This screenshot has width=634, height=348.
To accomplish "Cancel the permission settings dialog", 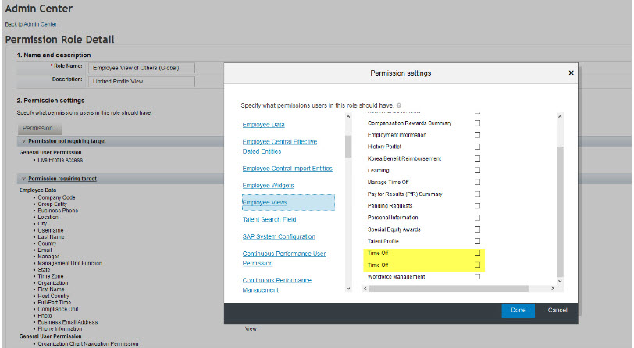I will click(x=557, y=310).
